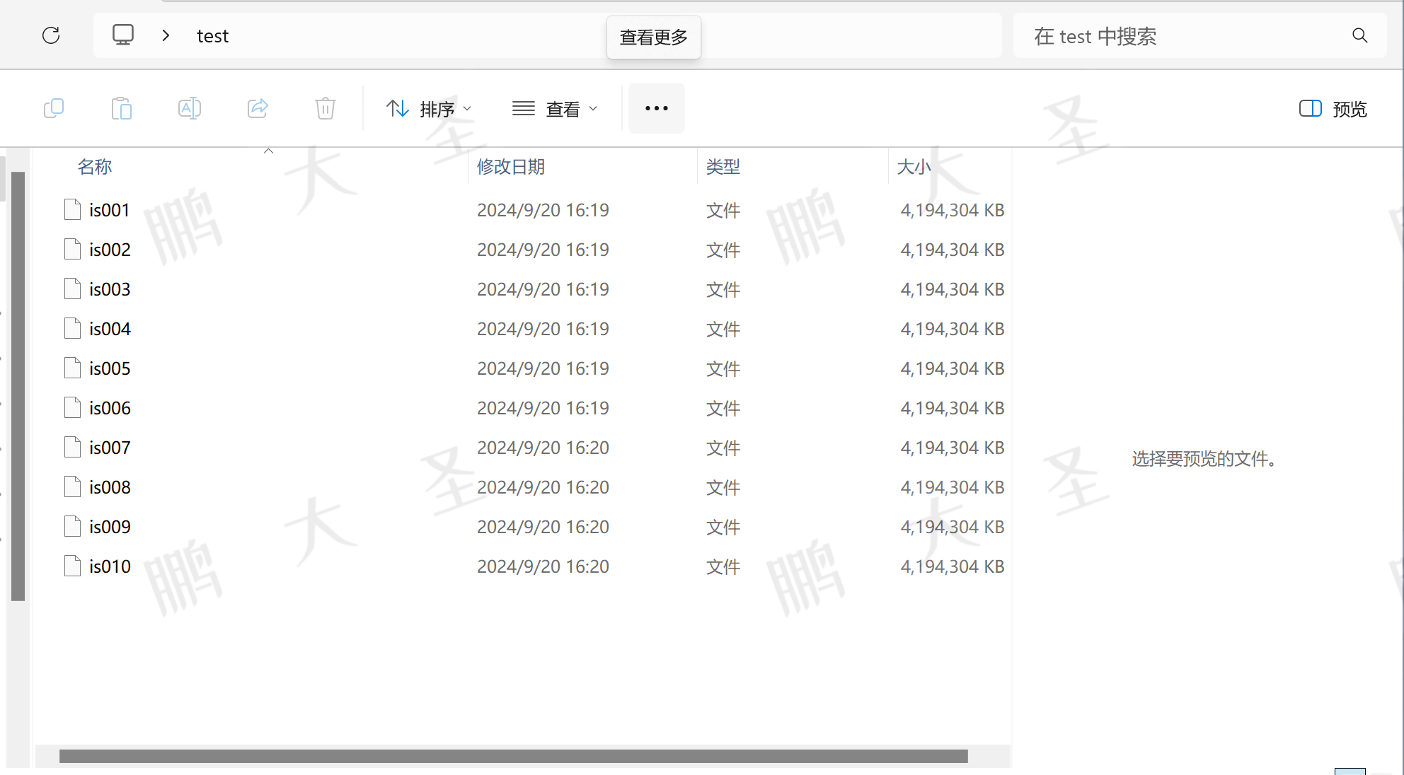Image resolution: width=1404 pixels, height=775 pixels.
Task: Open the 排序 sort dropdown
Action: (429, 109)
